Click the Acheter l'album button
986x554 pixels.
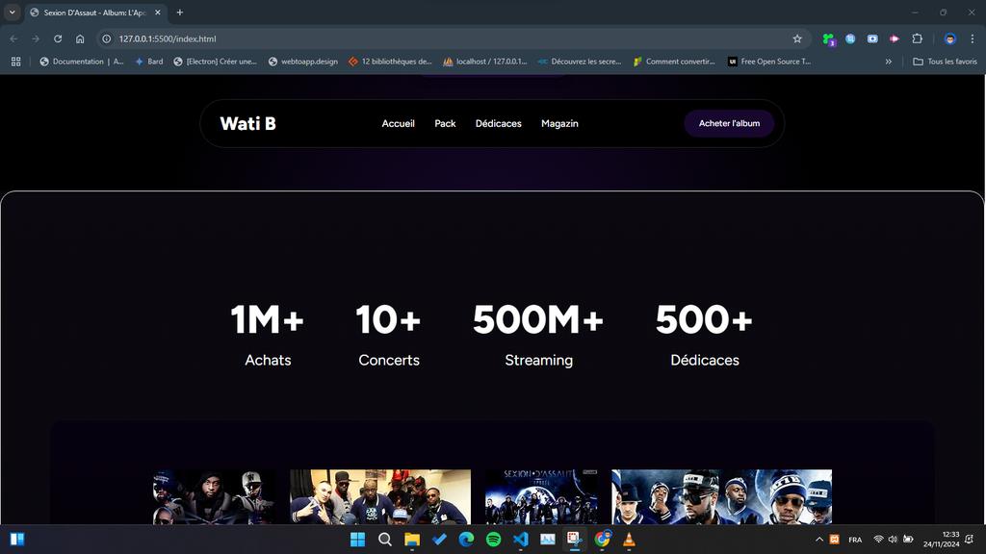(x=729, y=124)
